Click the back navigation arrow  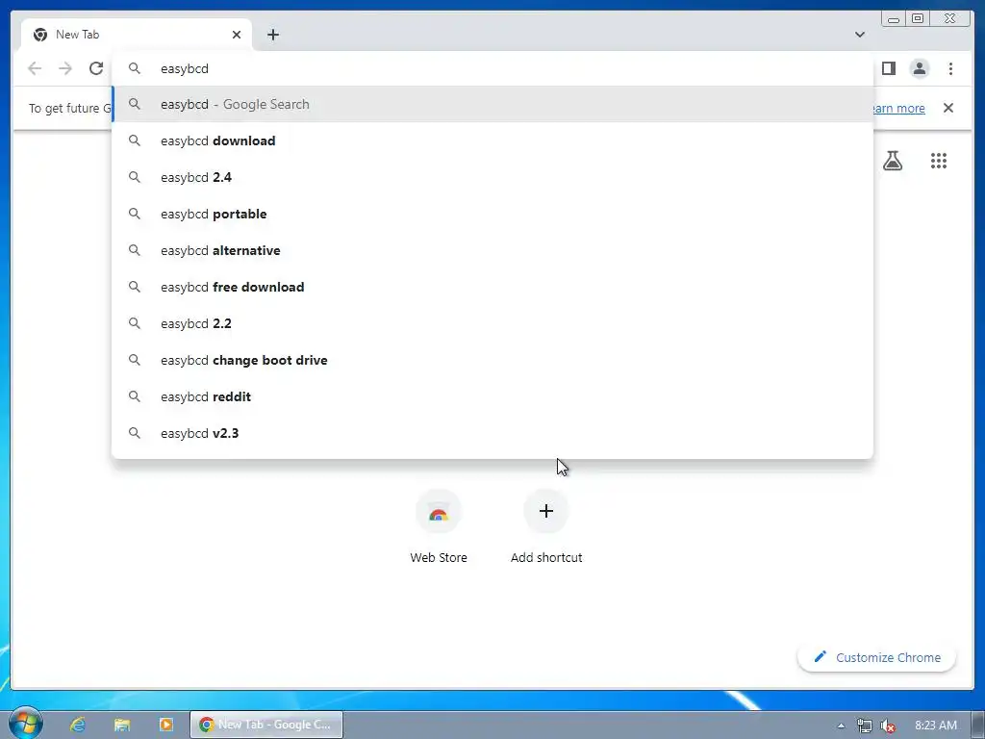tap(35, 68)
